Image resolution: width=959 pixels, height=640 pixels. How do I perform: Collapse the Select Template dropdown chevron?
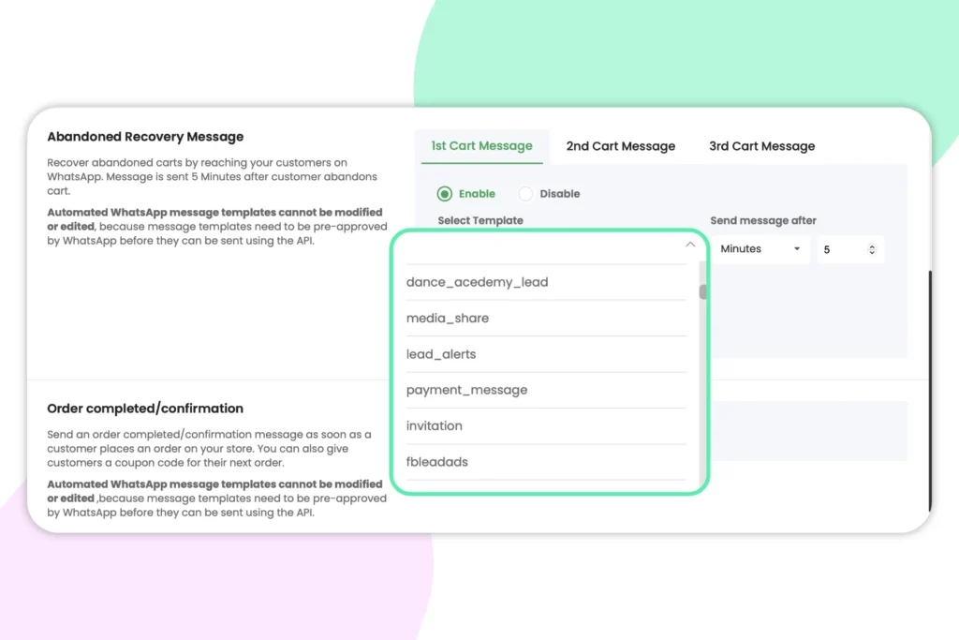pos(690,245)
